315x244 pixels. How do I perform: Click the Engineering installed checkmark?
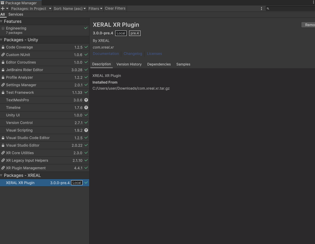point(86,28)
